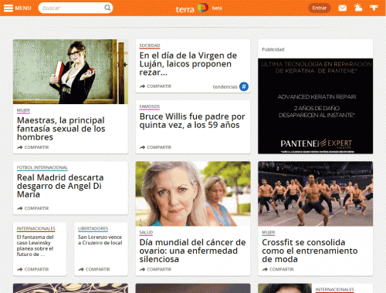Image resolution: width=386 pixels, height=293 pixels.
Task: Share the Crossfit article
Action: [278, 269]
